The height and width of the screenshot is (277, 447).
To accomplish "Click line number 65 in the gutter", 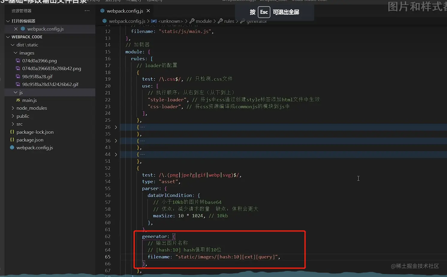I will (x=108, y=257).
